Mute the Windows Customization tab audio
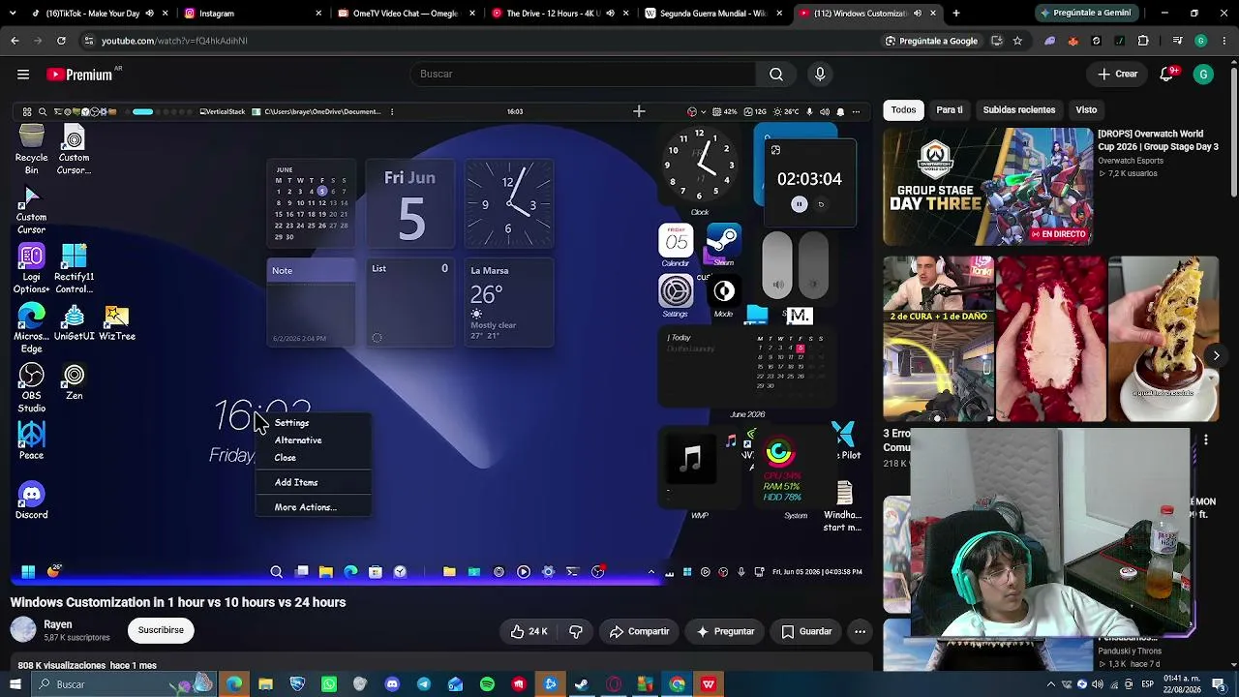Screen dimensions: 1239x697 tap(916, 14)
